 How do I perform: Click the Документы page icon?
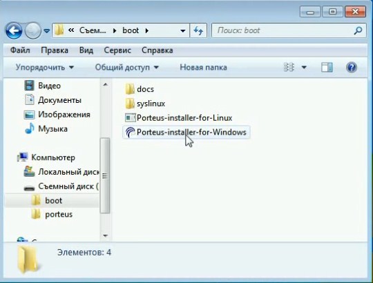30,100
